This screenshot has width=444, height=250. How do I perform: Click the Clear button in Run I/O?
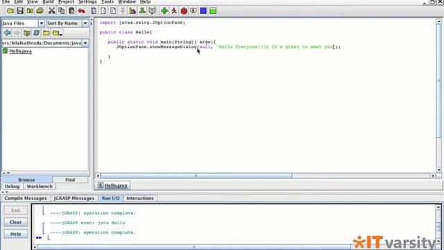pos(15,222)
